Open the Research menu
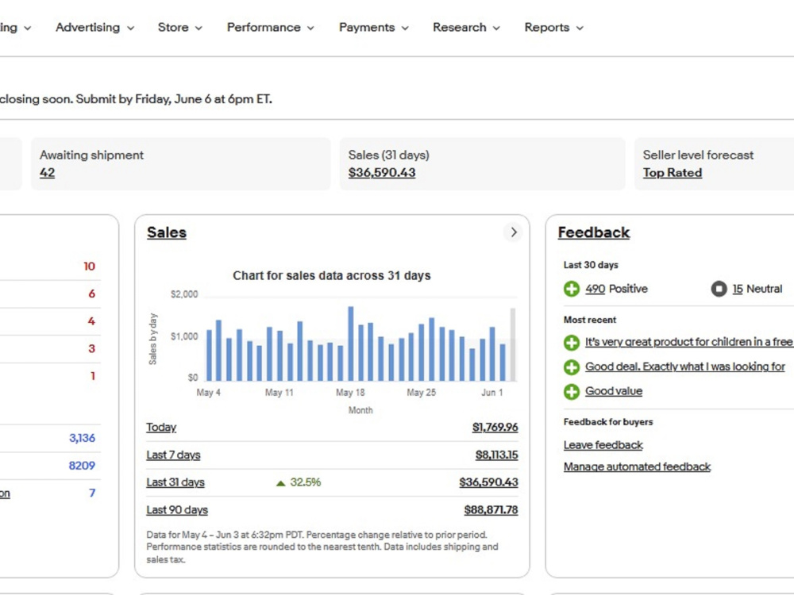 coord(466,27)
